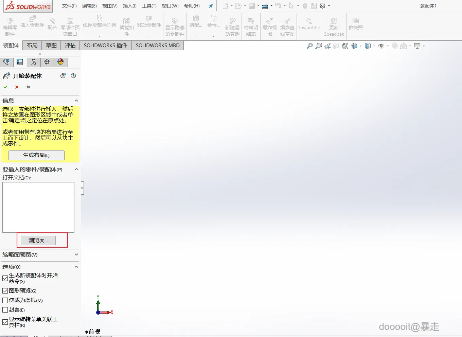Enable 封套 checkbox

(5, 310)
